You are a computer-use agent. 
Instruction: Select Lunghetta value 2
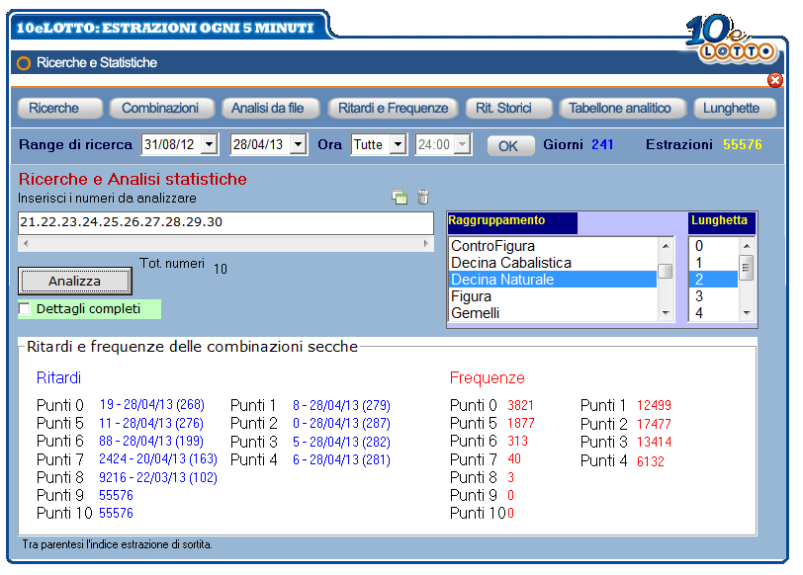(x=714, y=280)
